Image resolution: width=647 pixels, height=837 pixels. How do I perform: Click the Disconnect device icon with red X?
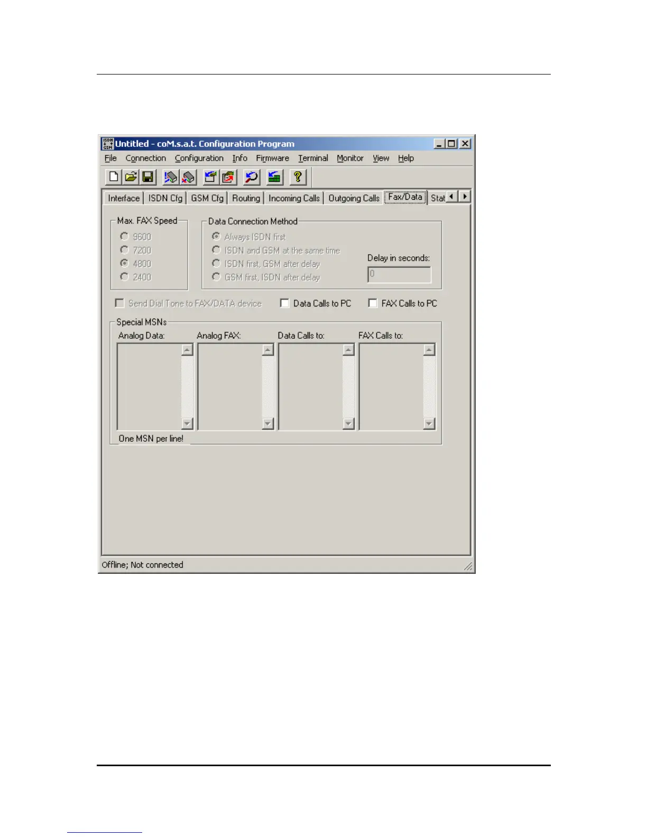tap(188, 177)
